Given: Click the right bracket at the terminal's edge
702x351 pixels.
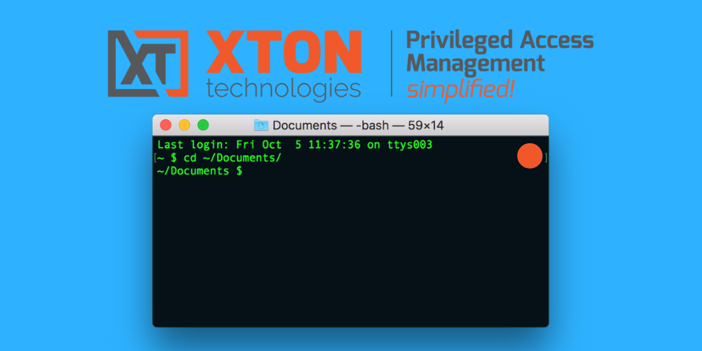Looking at the screenshot, I should coord(546,158).
